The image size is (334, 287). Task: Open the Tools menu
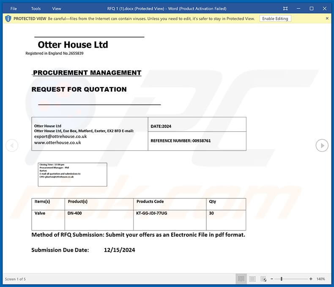(x=36, y=9)
